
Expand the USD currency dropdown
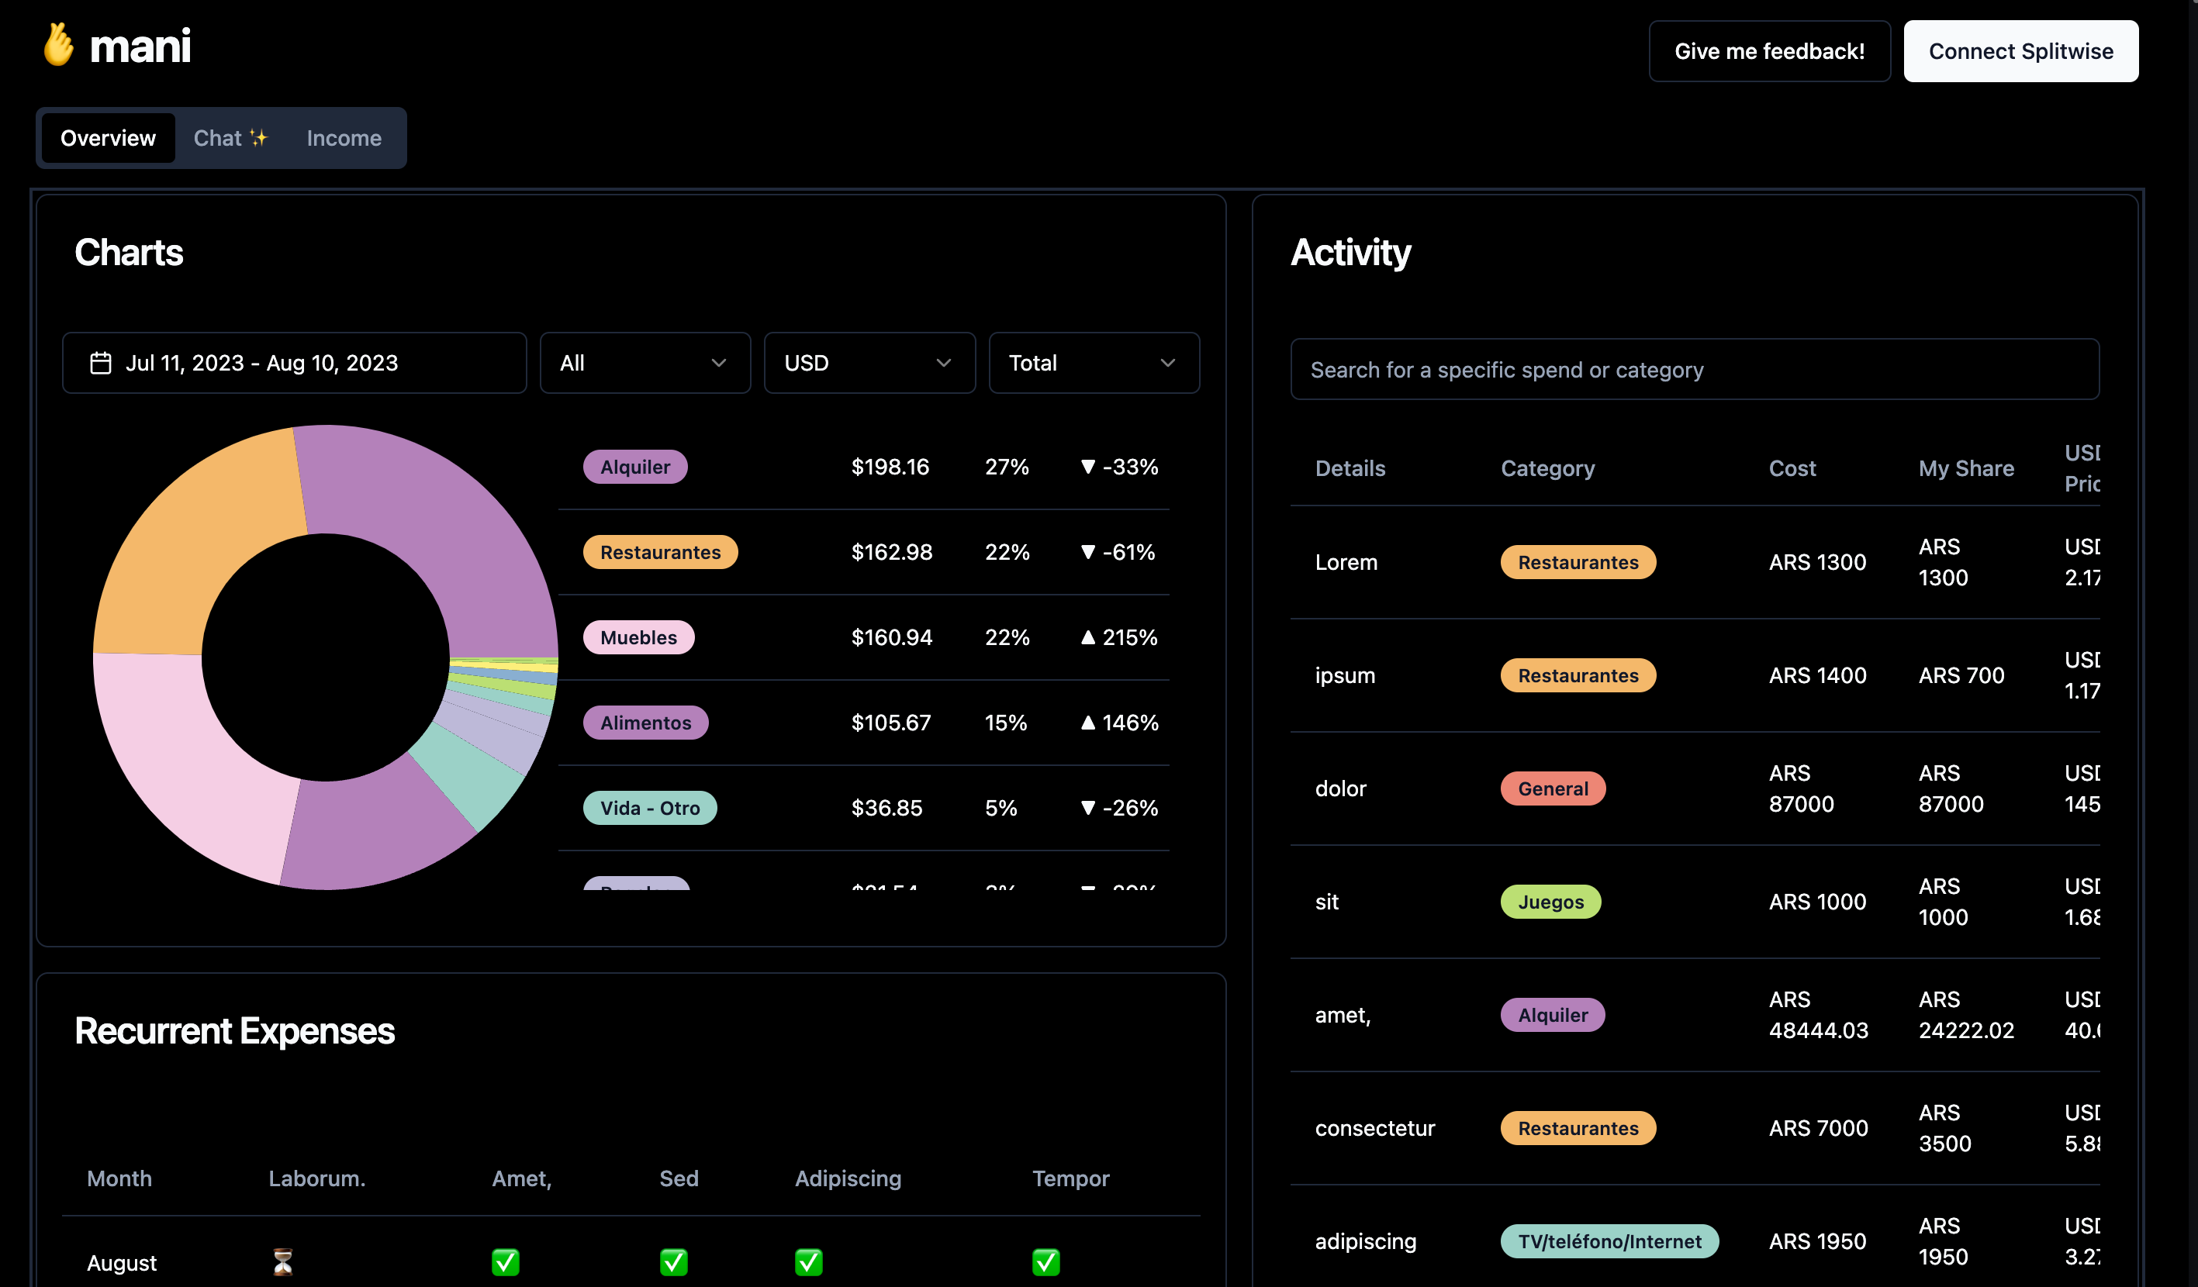[869, 363]
